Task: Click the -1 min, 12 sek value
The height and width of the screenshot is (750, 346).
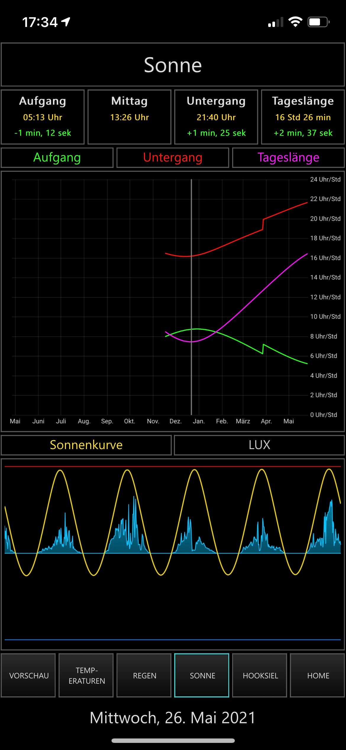Action: coord(43,133)
